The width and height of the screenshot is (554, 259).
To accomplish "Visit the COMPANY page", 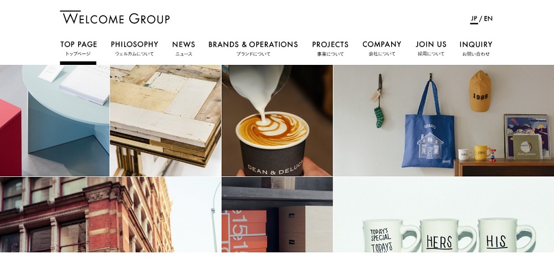I will point(382,48).
